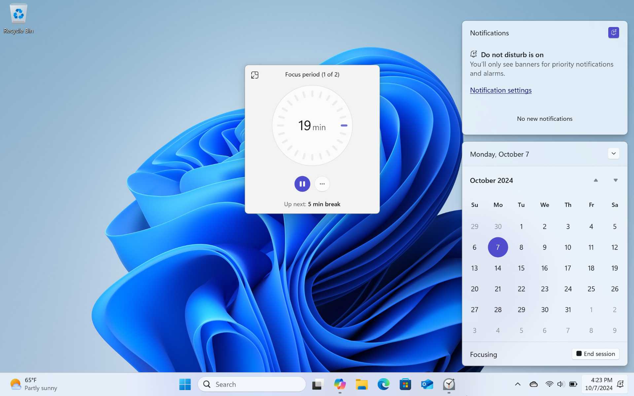Toggle do not disturb bell in Notifications header
The width and height of the screenshot is (634, 396).
[x=614, y=33]
